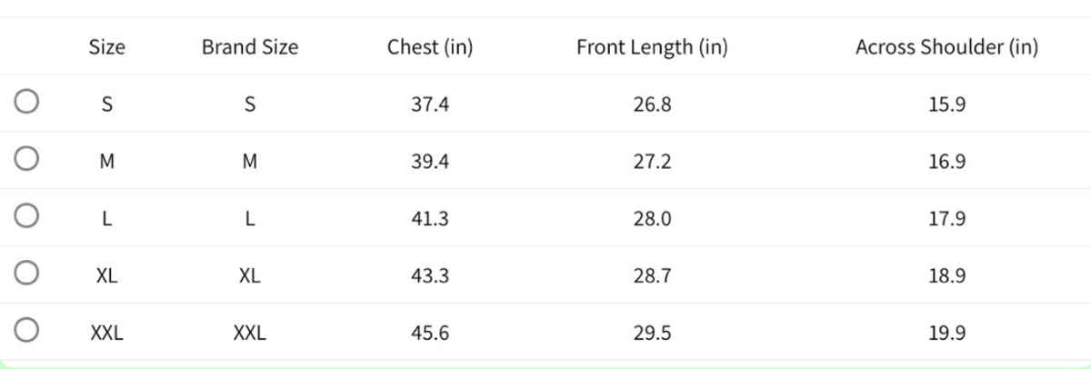Viewport: 1091px width, 369px height.
Task: Click front length value 28.7
Action: (x=652, y=276)
